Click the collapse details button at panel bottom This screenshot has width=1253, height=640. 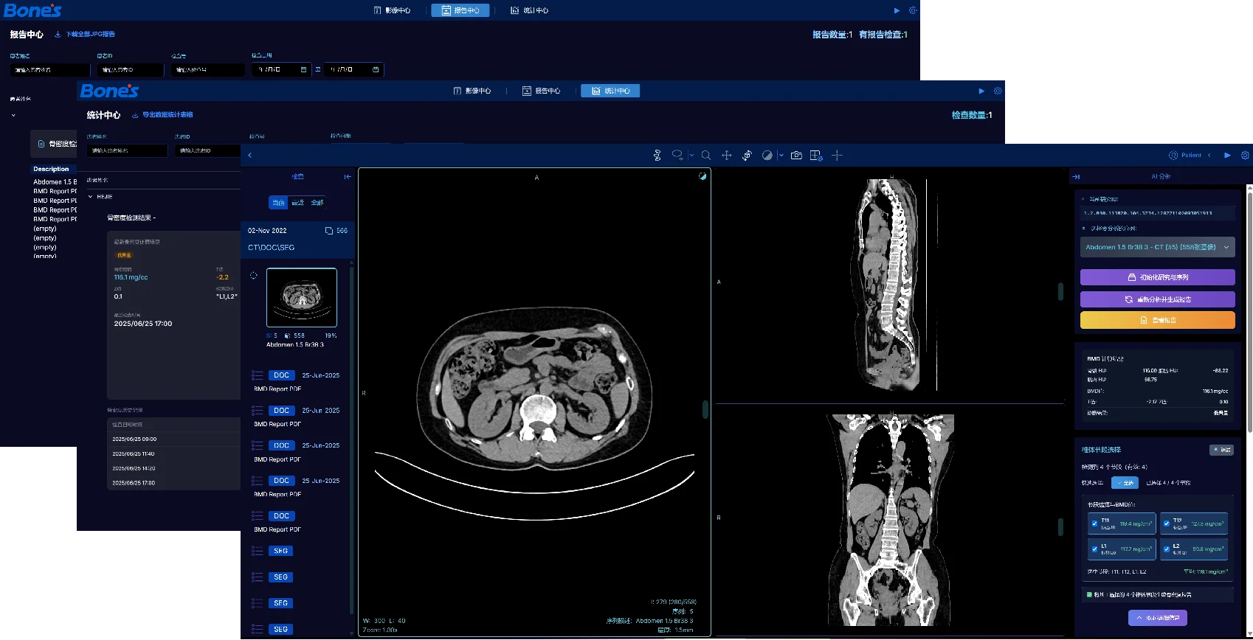1158,618
